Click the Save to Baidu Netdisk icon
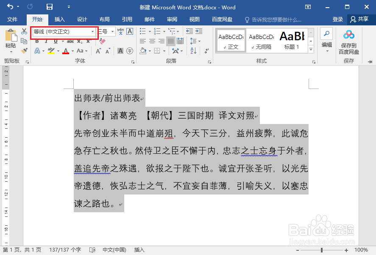Viewport: 376px width, 255px height. 348,35
